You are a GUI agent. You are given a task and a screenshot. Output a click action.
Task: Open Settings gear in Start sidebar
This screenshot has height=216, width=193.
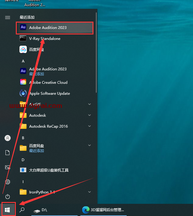coord(8,182)
